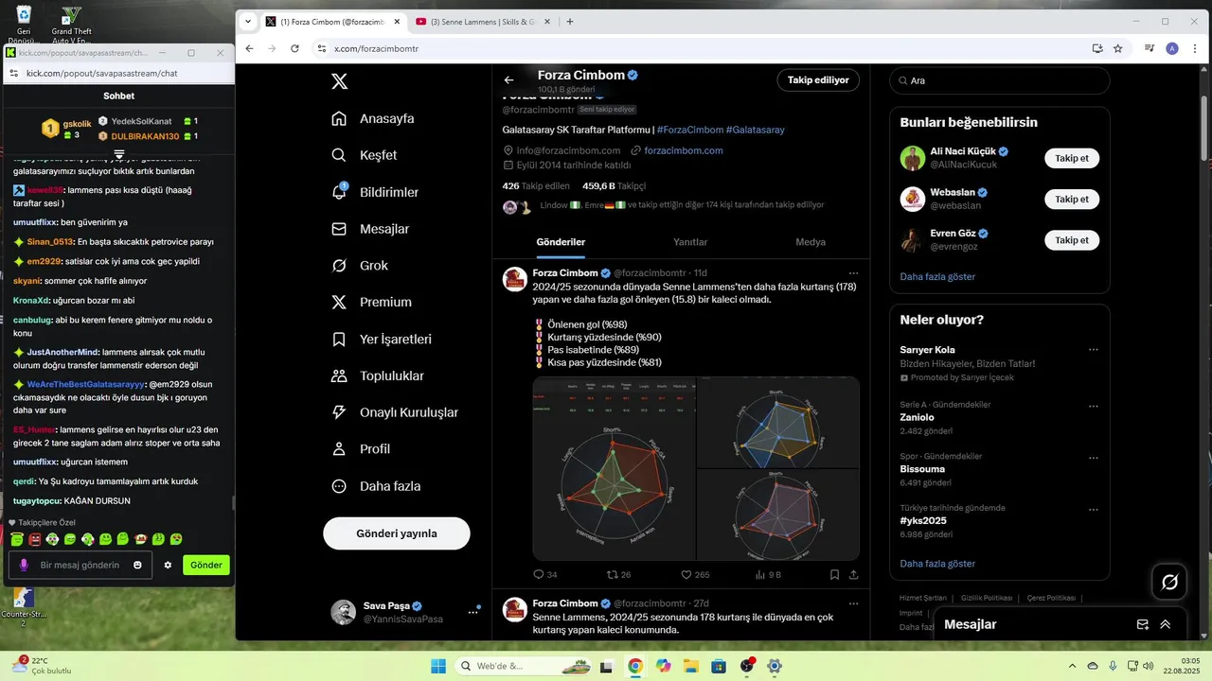1212x681 pixels.
Task: Reload the X page in Chrome
Action: click(294, 48)
